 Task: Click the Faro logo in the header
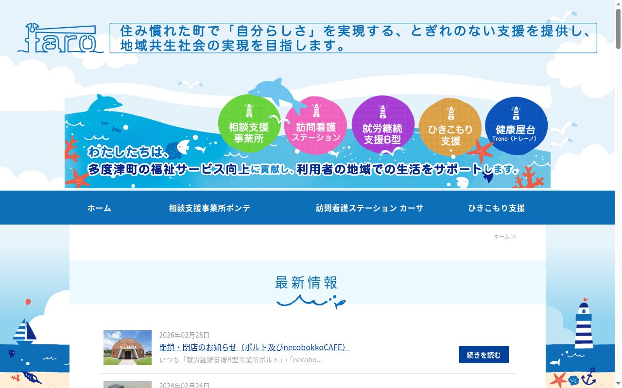pyautogui.click(x=60, y=38)
